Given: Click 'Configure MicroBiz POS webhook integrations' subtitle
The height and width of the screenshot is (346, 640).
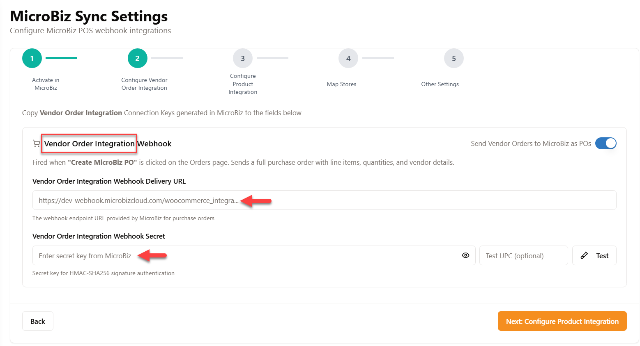Looking at the screenshot, I should click(x=90, y=31).
